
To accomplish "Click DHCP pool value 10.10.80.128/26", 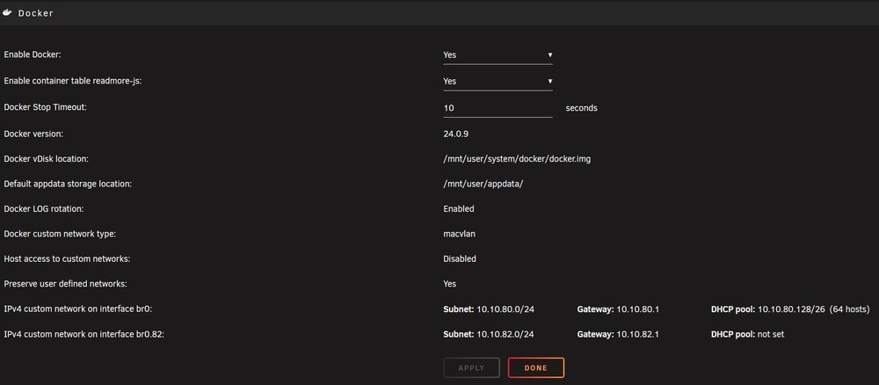I will 792,309.
